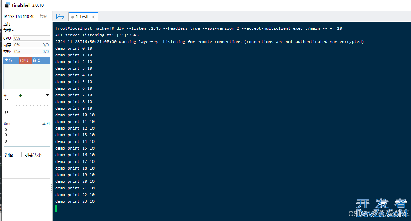The height and width of the screenshot is (221, 411).
Task: Click the 内存 usage bar
Action: (32, 45)
